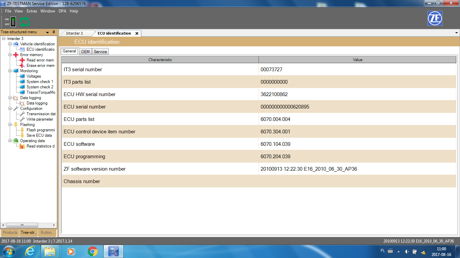This screenshot has width=460, height=258.
Task: Collapse the Operating data branch
Action: [10, 141]
